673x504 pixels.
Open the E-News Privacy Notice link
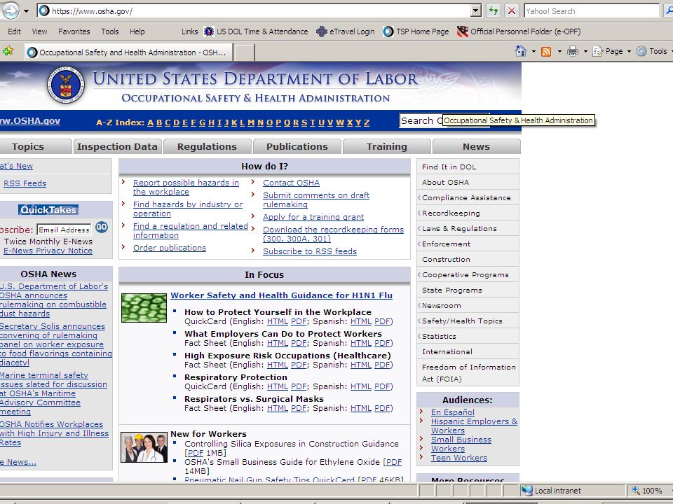[x=48, y=251]
